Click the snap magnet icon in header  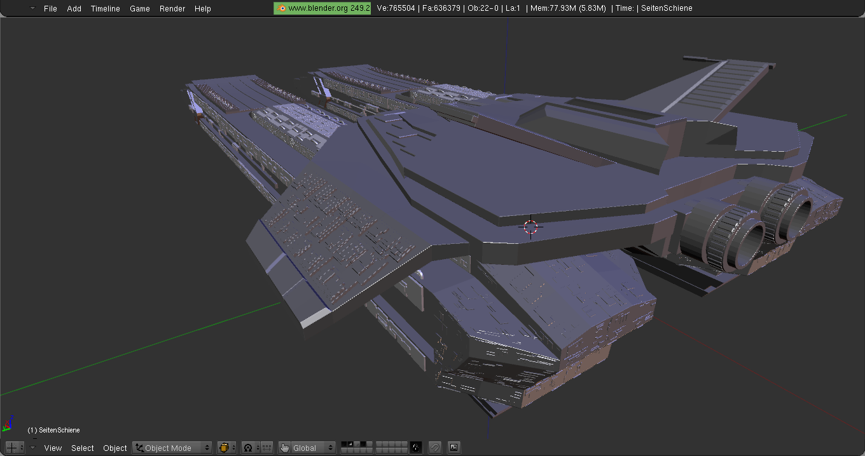pos(435,448)
